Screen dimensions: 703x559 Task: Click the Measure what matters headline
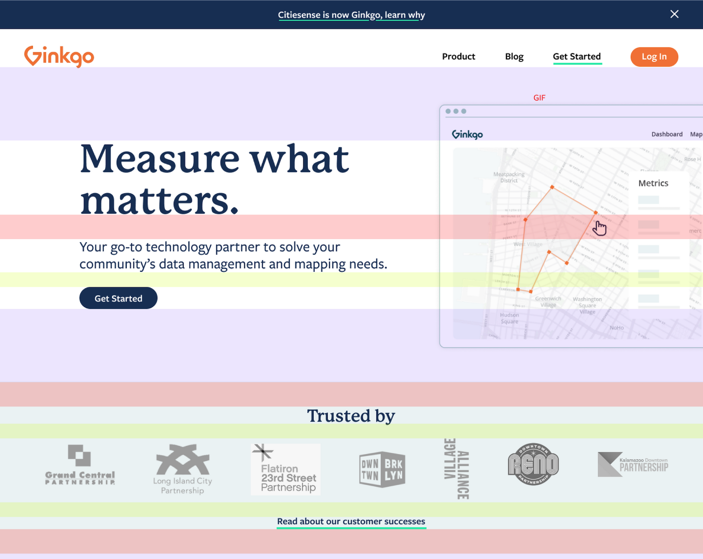point(214,179)
